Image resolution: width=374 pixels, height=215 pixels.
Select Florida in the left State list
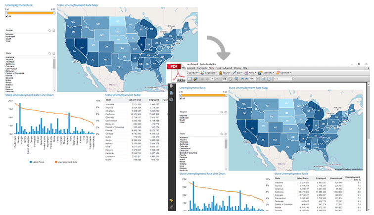[9, 76]
